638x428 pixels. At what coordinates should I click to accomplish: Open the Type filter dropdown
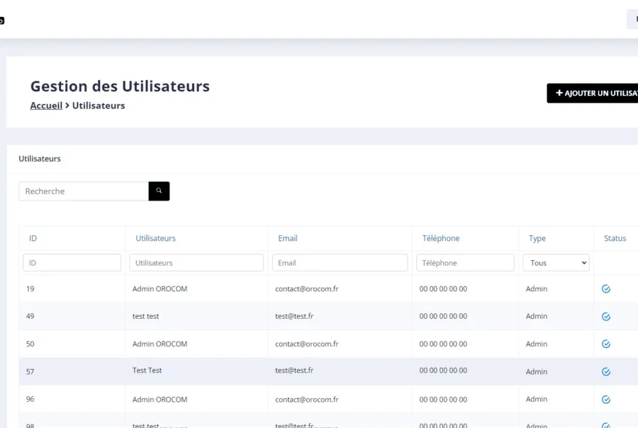point(556,263)
